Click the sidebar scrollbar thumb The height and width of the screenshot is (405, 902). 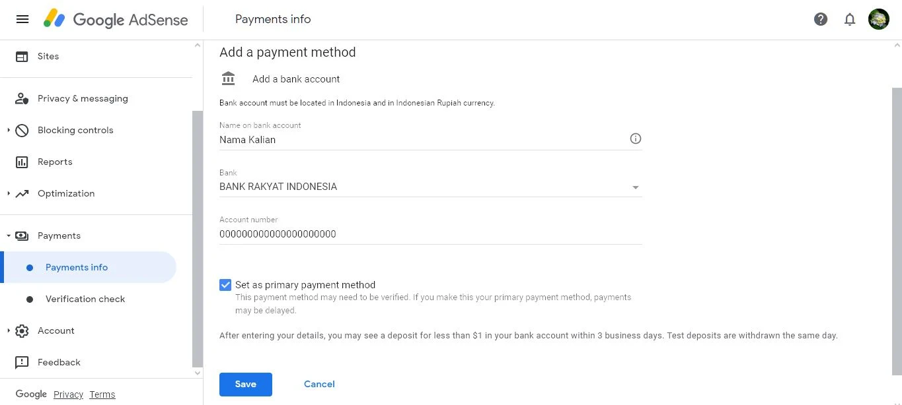pyautogui.click(x=197, y=239)
